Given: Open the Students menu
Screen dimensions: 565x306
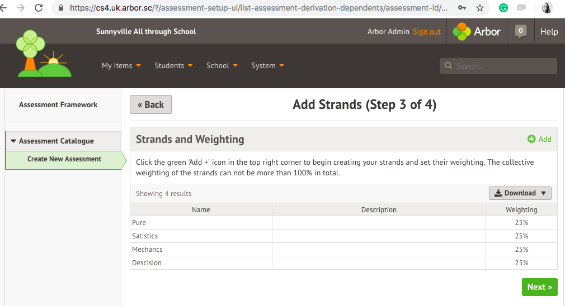Looking at the screenshot, I should [x=173, y=65].
